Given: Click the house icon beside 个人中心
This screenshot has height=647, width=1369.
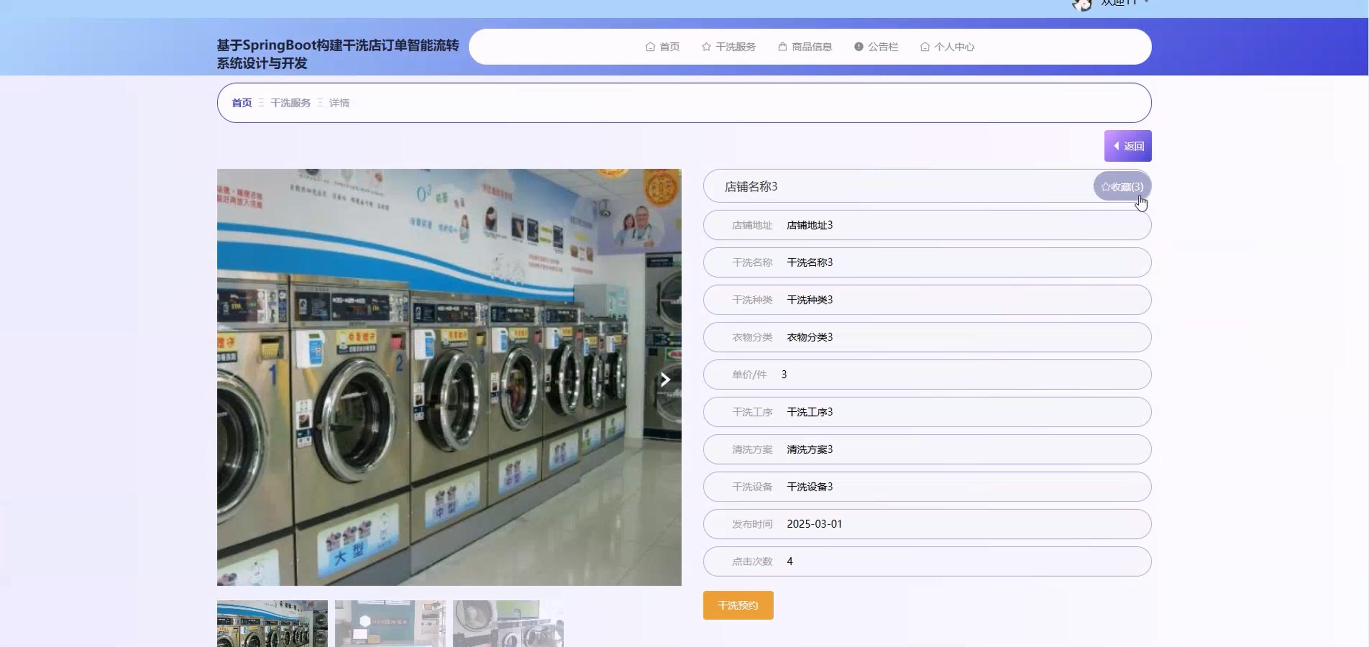Looking at the screenshot, I should (925, 47).
